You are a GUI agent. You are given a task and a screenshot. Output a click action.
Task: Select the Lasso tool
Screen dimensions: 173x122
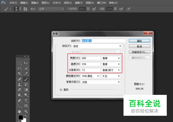19,68
